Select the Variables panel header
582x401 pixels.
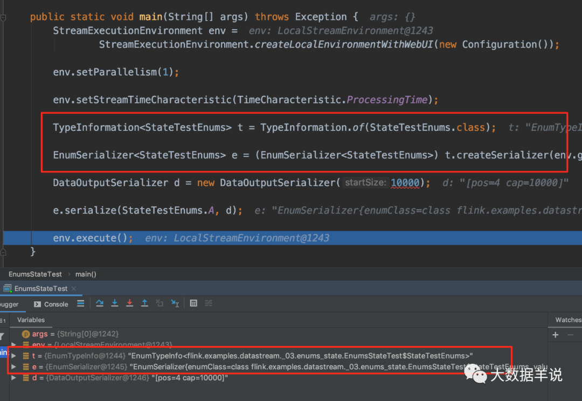(x=31, y=320)
